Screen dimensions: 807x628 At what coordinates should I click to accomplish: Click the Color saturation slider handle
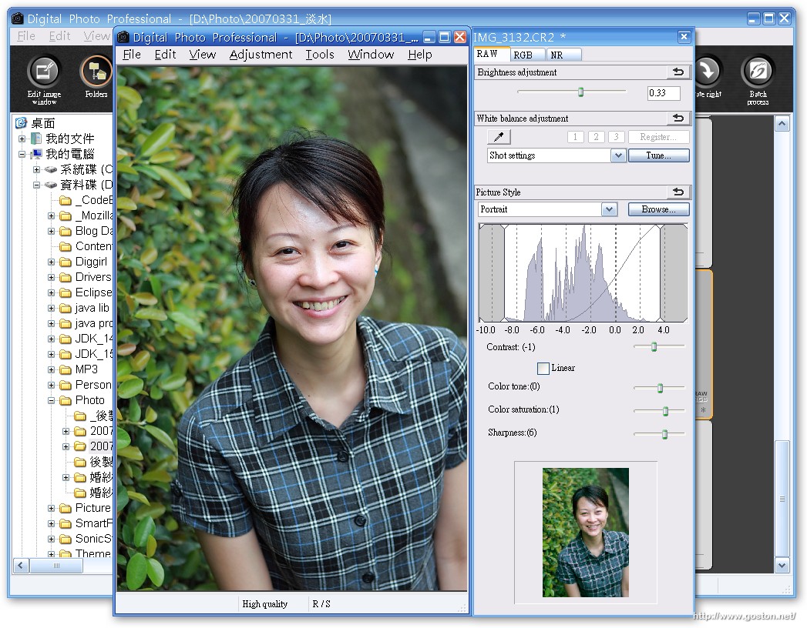pos(665,411)
